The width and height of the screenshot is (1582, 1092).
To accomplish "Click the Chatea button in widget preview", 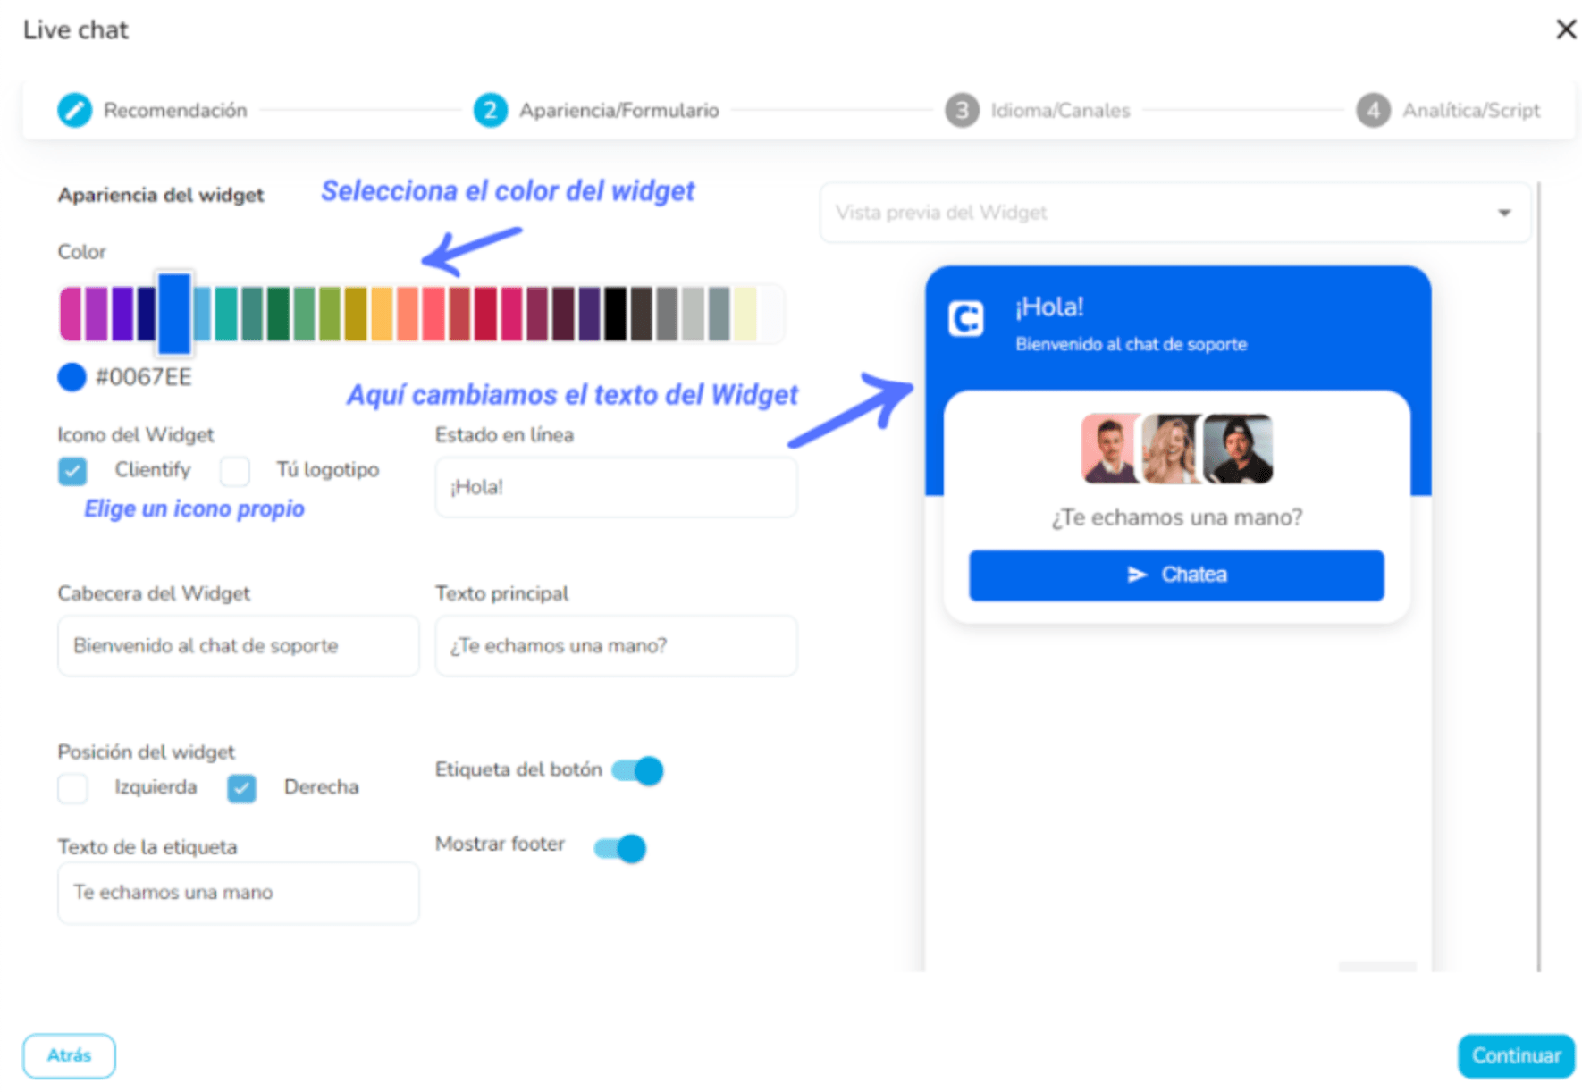I will click(x=1176, y=575).
